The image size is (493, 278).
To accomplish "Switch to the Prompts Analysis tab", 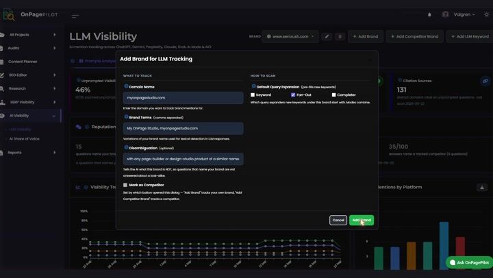I will (x=97, y=61).
